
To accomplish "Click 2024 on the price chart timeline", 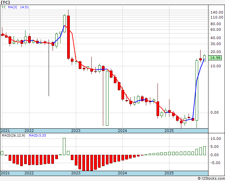I will pos(122,131).
